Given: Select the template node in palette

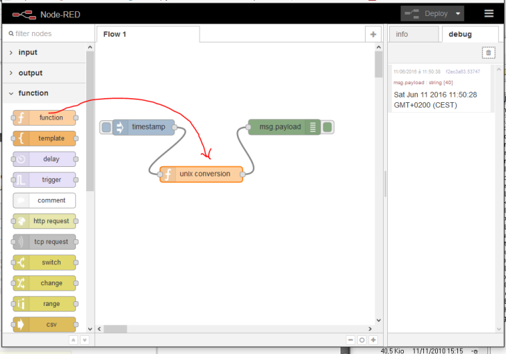Looking at the screenshot, I should [44, 138].
